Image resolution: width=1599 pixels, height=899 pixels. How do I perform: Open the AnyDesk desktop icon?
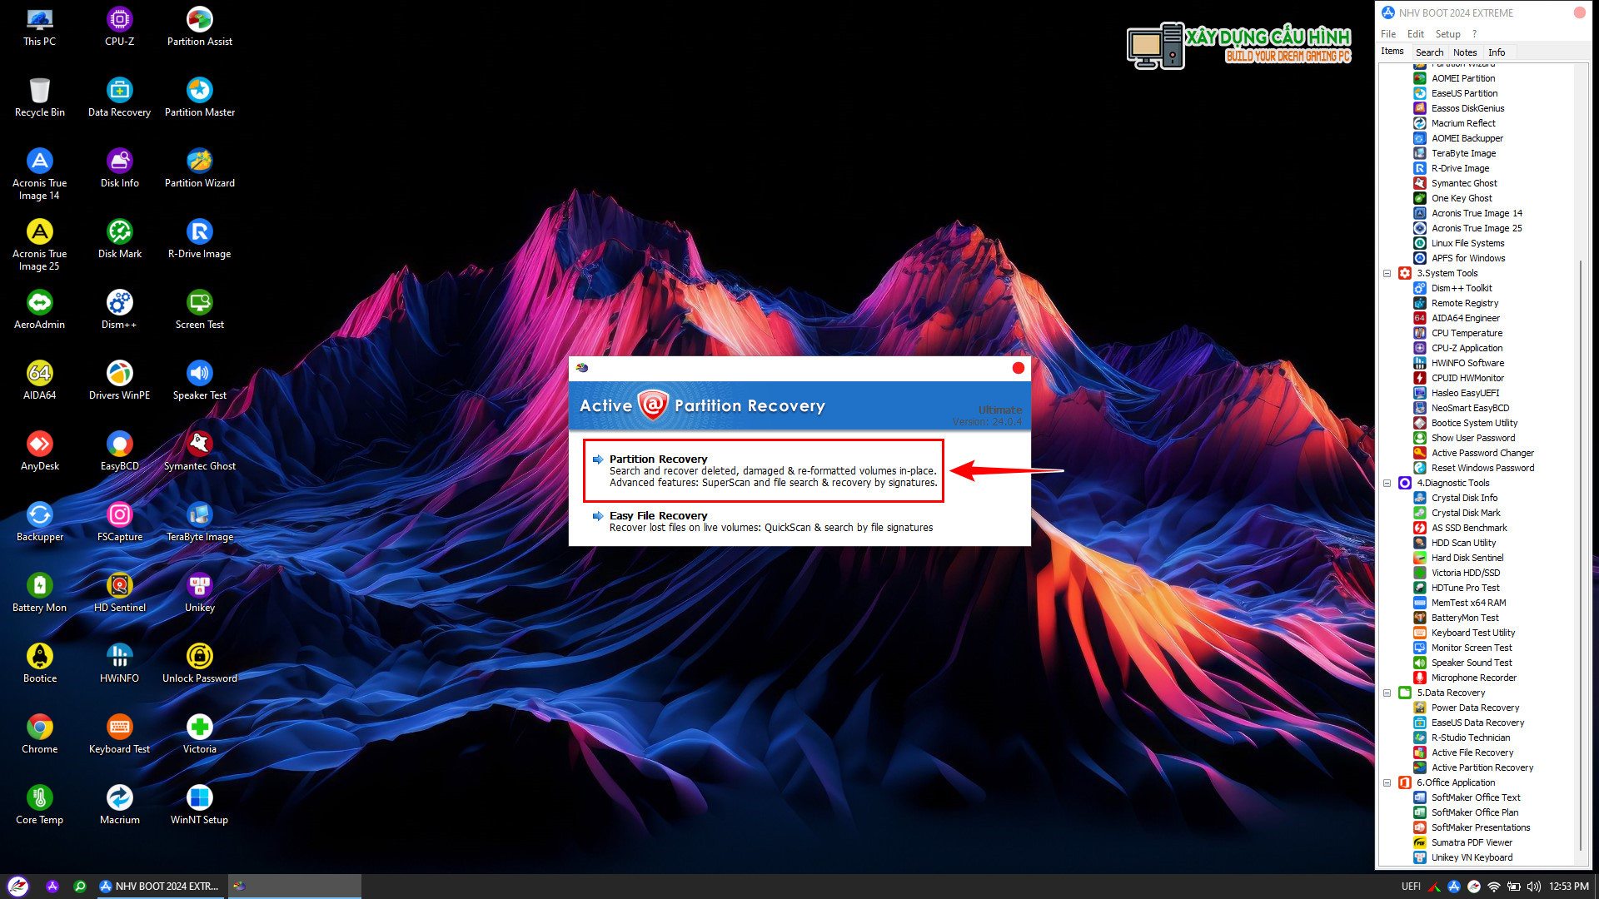[39, 450]
